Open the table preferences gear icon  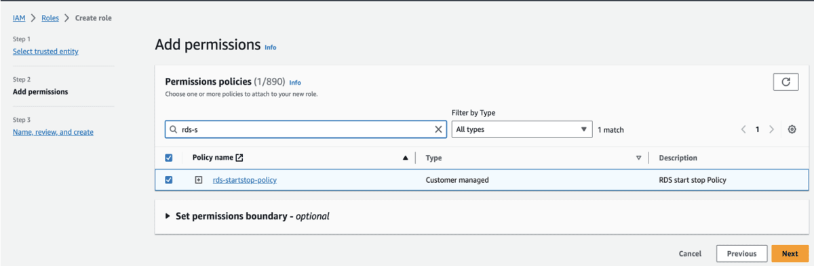tap(792, 129)
